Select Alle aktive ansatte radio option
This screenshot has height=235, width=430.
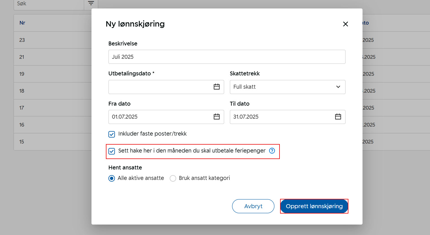[112, 179]
